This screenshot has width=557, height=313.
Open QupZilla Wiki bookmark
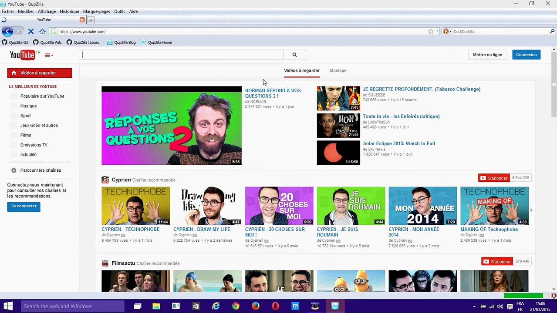(47, 42)
